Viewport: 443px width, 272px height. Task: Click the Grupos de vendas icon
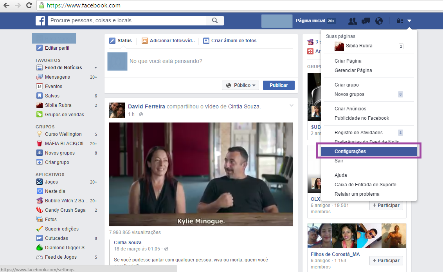click(40, 114)
